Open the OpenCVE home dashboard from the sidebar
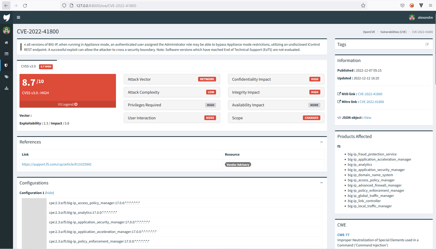Viewport: 436px width, 249px height. [6, 43]
